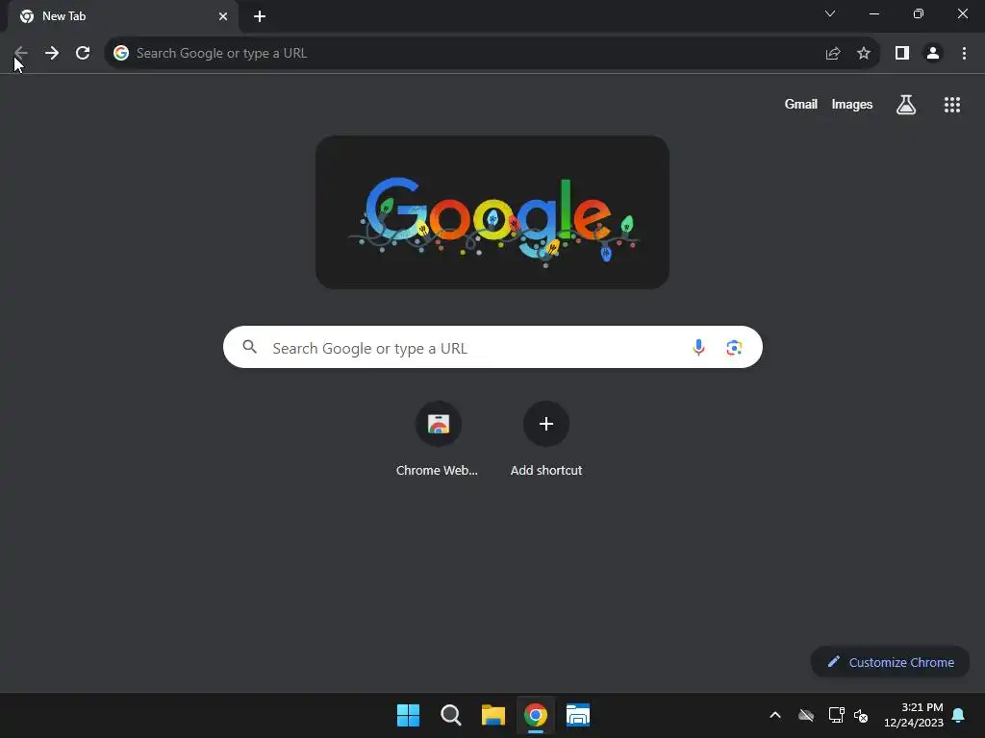Click the Google icon in the address bar
The height and width of the screenshot is (738, 985).
coord(121,54)
